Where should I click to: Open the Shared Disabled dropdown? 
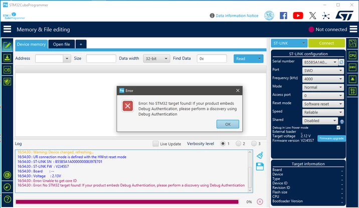(x=320, y=121)
